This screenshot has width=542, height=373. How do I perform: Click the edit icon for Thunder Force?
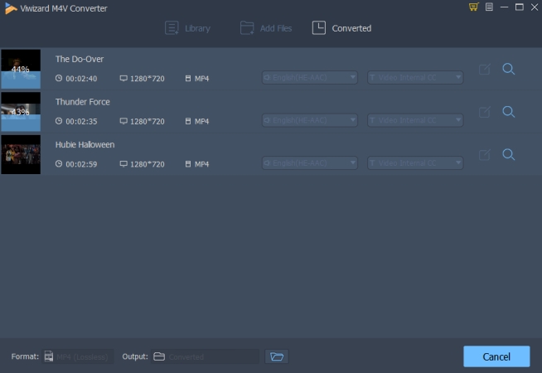click(484, 112)
